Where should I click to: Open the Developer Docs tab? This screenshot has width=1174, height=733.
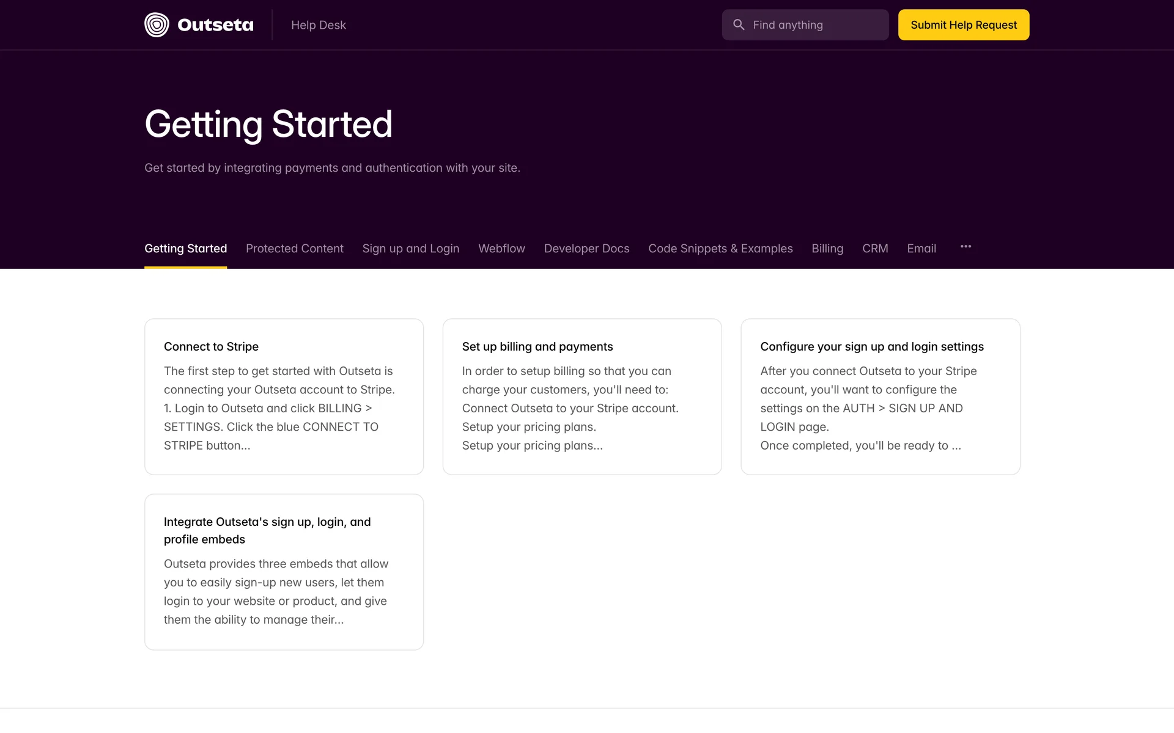click(x=586, y=249)
